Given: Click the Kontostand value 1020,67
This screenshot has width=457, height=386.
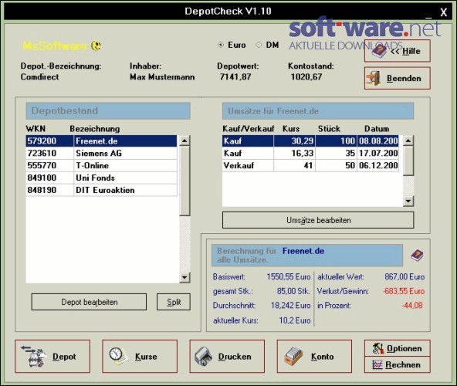Looking at the screenshot, I should [x=306, y=76].
